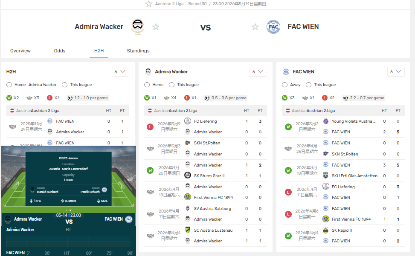The height and width of the screenshot is (256, 415).
Task: Click Admira Wacker logo in middle panel title
Action: (148, 72)
